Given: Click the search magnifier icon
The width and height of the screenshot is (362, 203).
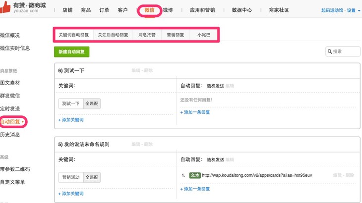Looking at the screenshot, I should pyautogui.click(x=330, y=51).
